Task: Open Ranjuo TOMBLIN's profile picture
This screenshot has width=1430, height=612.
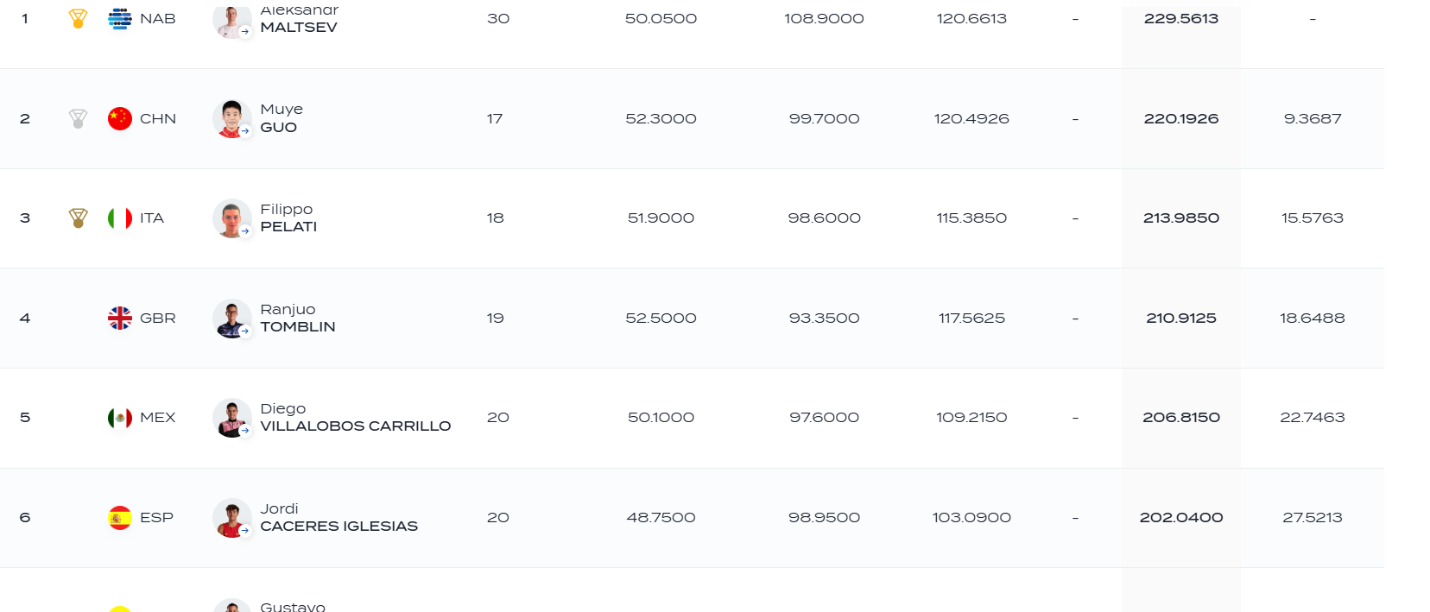Action: pyautogui.click(x=231, y=319)
